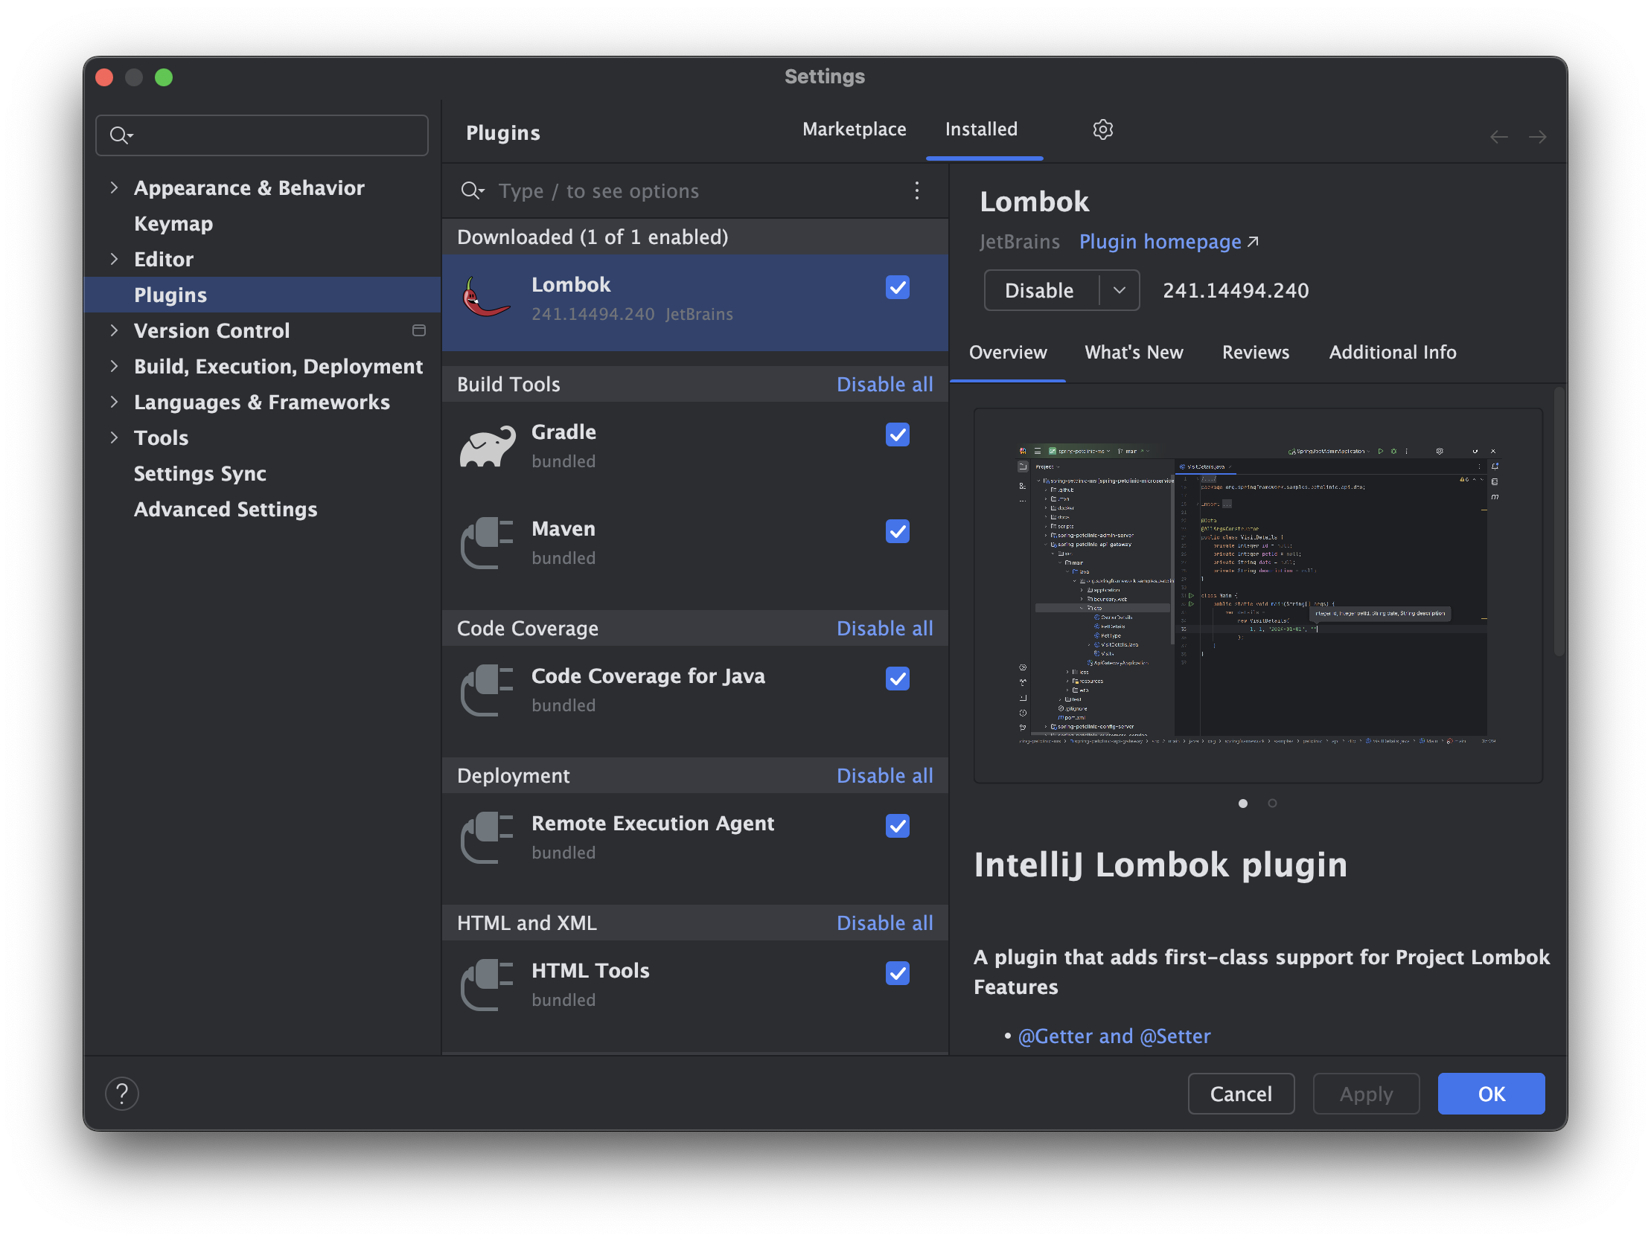Open the Disable button dropdown arrow
This screenshot has width=1651, height=1241.
[1119, 290]
